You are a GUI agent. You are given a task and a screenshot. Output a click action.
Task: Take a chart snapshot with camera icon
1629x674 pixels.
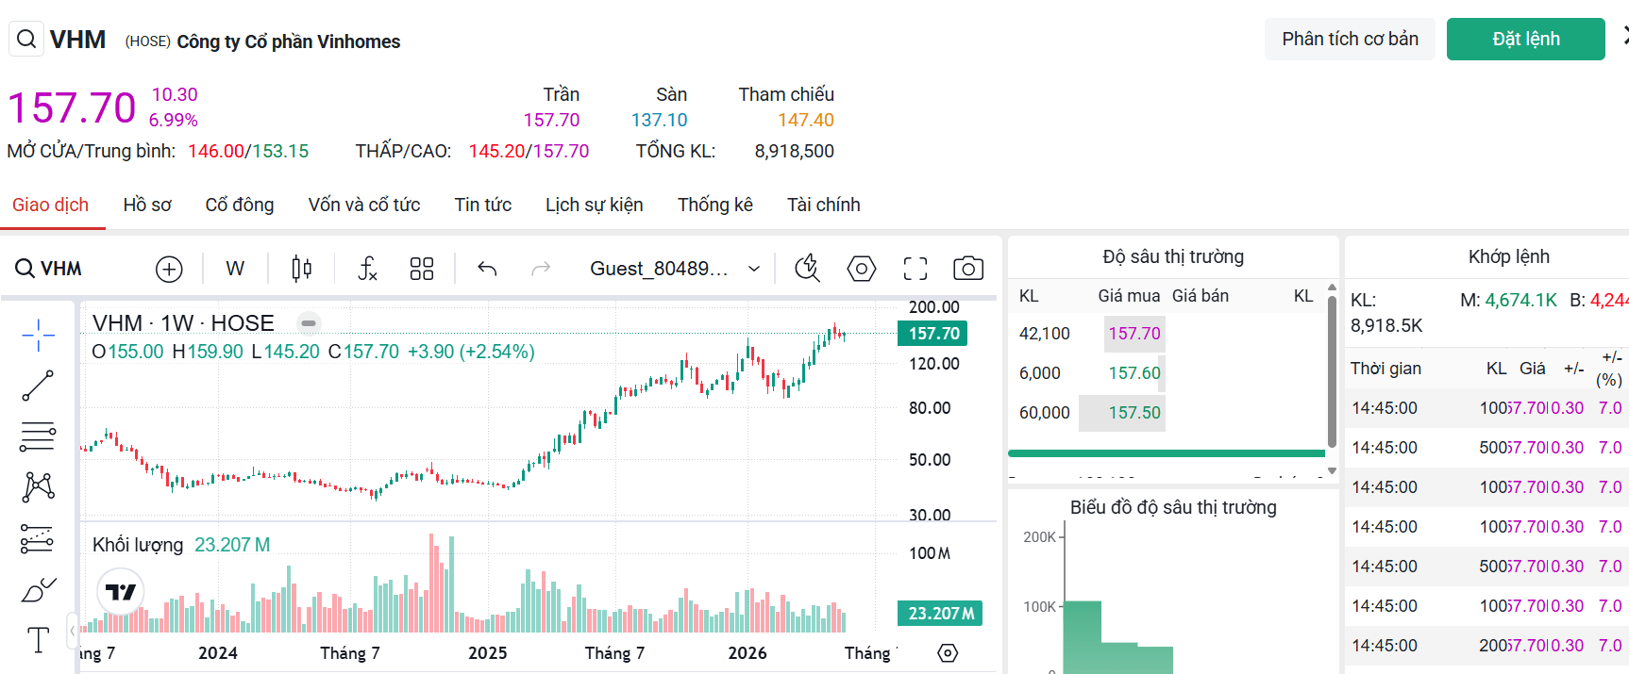click(x=968, y=269)
